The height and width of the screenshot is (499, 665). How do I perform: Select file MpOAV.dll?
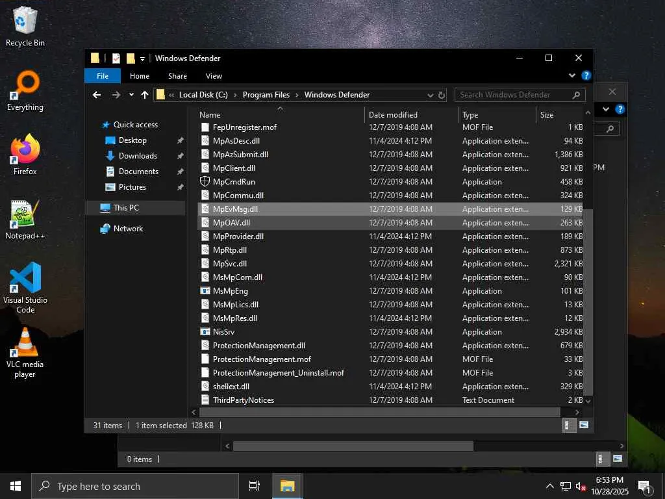[x=390, y=223]
